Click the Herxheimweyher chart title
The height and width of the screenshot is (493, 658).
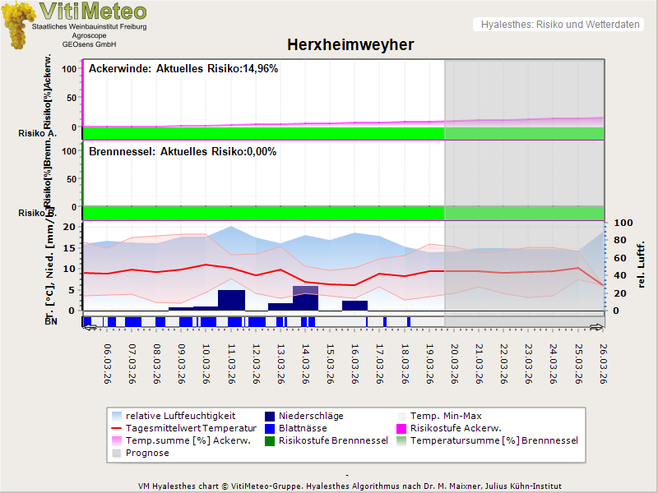[x=350, y=44]
